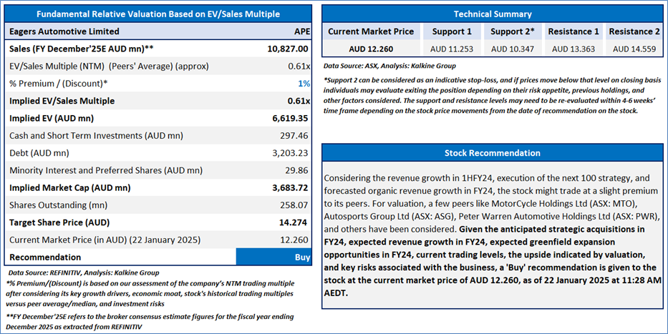Click the Support 1 column header

[x=452, y=31]
